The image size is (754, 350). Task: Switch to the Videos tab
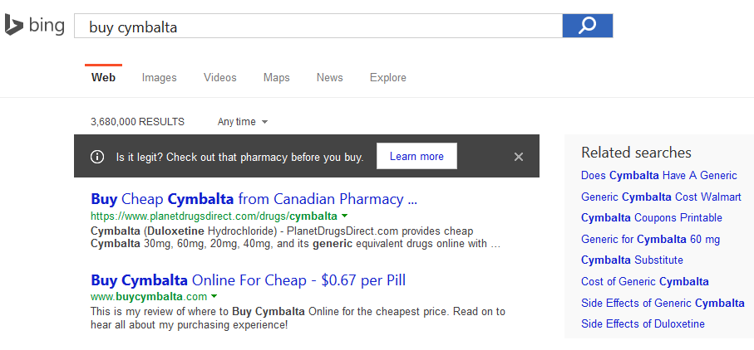(220, 77)
